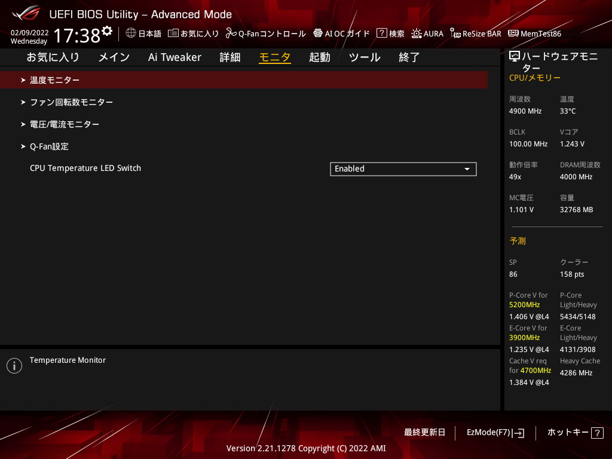Open the 起動 tab
Screen dimensions: 612x459
(320, 57)
